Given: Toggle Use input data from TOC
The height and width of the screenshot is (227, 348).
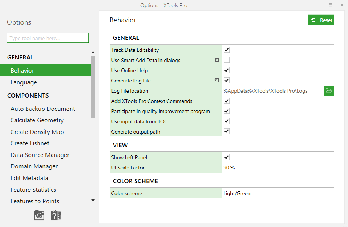Looking at the screenshot, I should tap(227, 121).
